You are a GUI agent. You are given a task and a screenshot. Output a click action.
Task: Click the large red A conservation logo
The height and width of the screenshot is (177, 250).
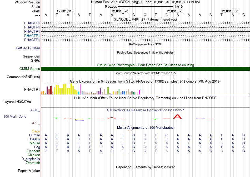pos(177,117)
